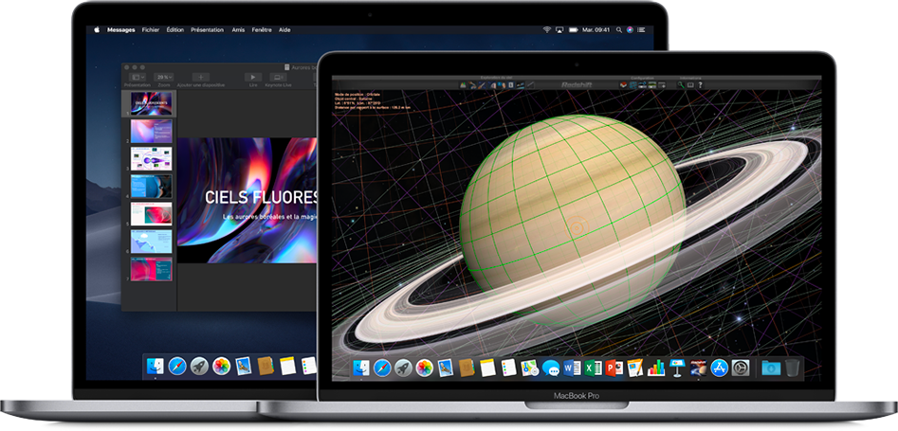Screen dimensions: 898x431
Task: Click the Keynote Lire play button
Action: pyautogui.click(x=253, y=77)
